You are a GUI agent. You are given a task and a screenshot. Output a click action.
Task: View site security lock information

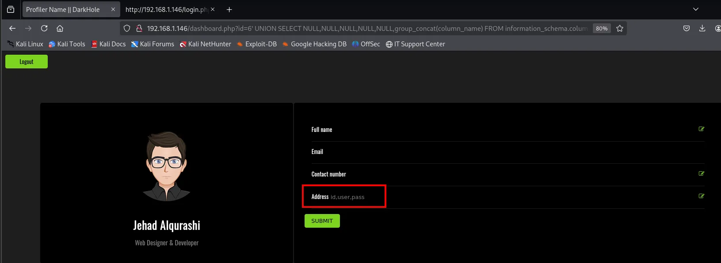pyautogui.click(x=139, y=28)
